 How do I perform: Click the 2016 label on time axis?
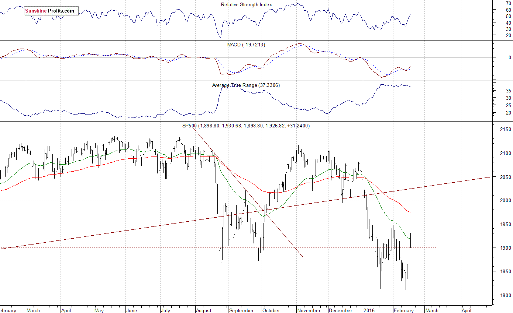[x=369, y=310]
